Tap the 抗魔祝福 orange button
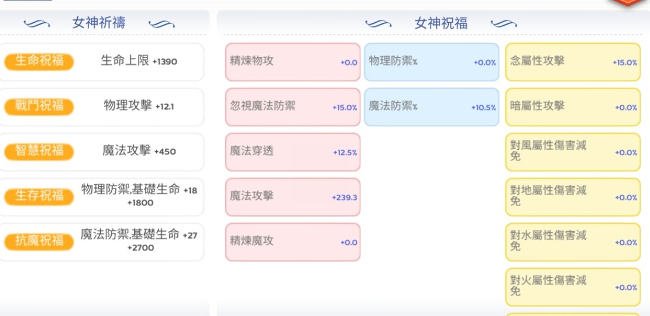Screen dimensions: 650x316 click(x=39, y=242)
